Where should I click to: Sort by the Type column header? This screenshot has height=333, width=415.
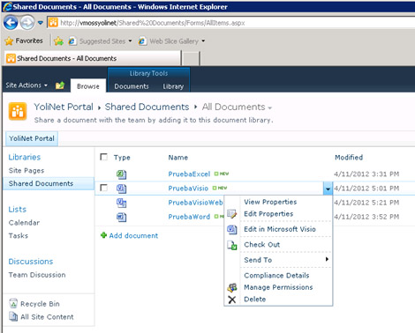[x=122, y=158]
